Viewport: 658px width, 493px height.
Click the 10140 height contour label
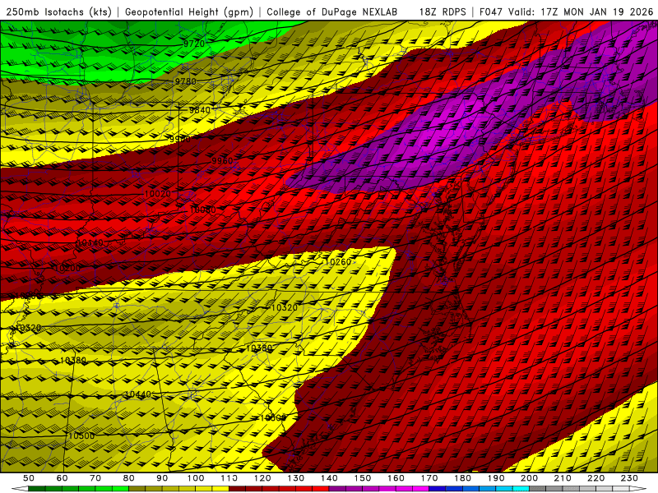(90, 242)
